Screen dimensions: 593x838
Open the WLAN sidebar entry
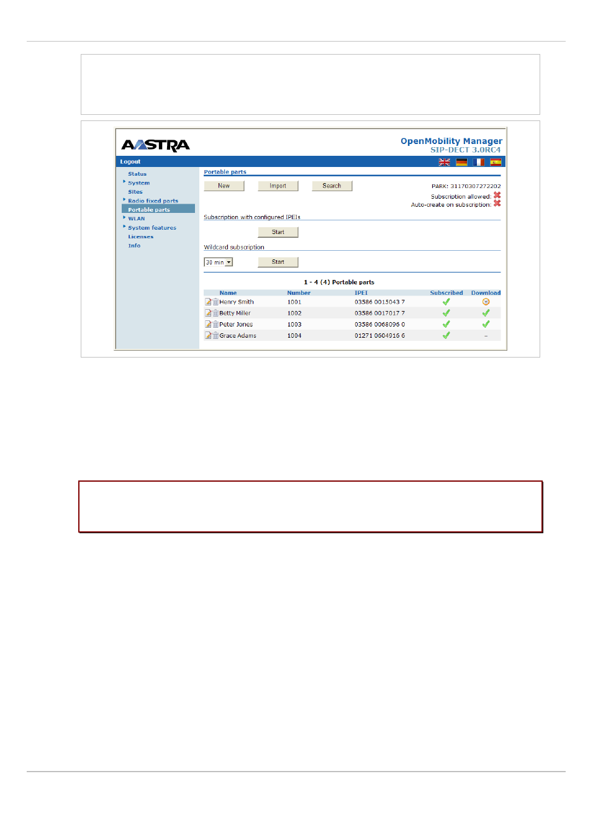137,219
